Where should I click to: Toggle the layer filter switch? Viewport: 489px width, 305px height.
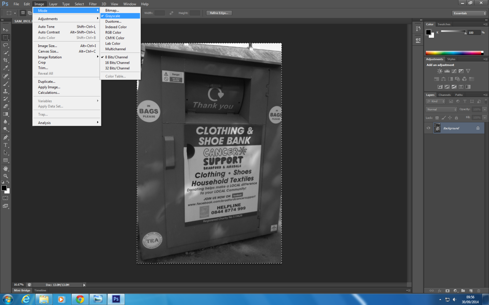pos(486,101)
